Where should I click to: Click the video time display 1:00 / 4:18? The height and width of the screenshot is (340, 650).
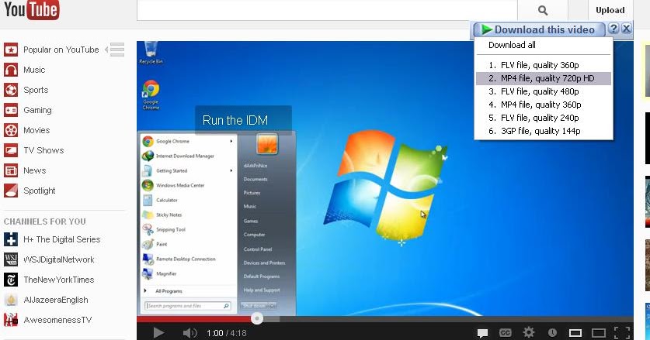pyautogui.click(x=226, y=333)
